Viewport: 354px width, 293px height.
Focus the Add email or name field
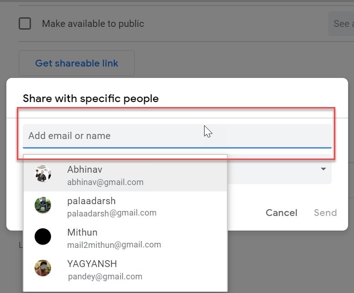pos(177,136)
